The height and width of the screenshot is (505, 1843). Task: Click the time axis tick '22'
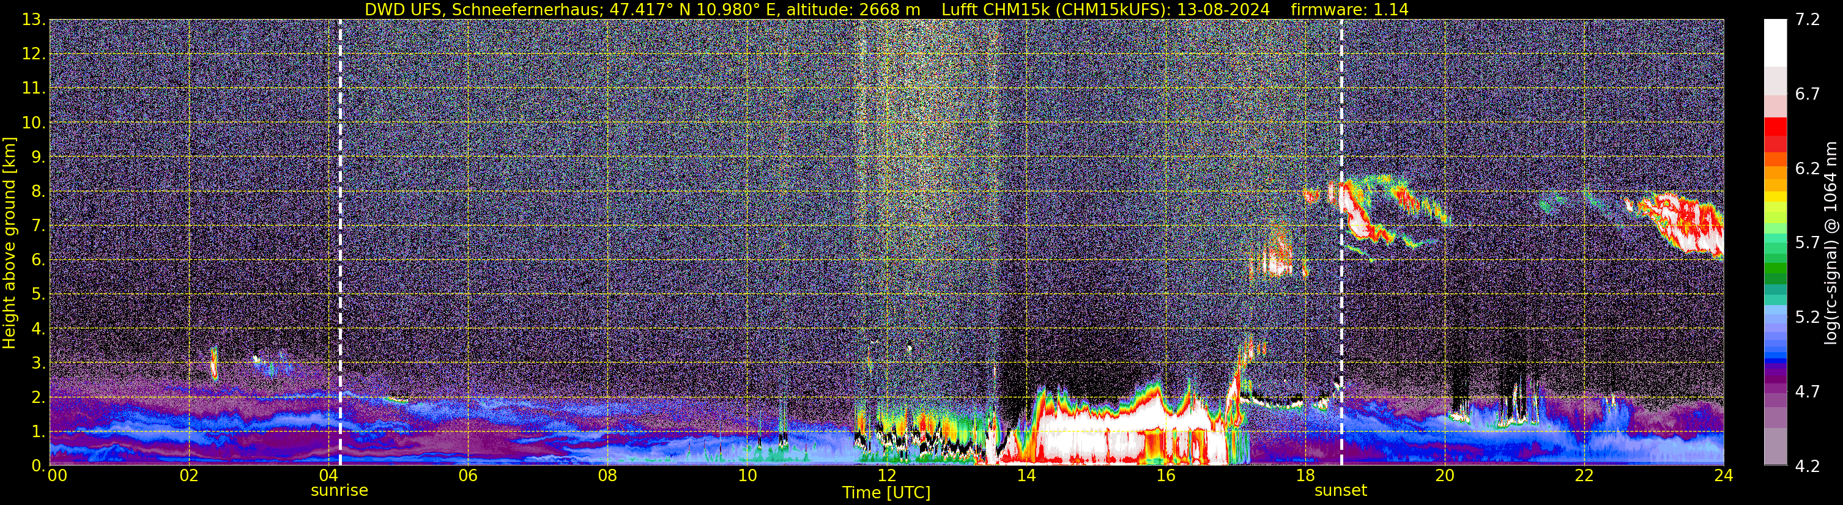click(1584, 476)
